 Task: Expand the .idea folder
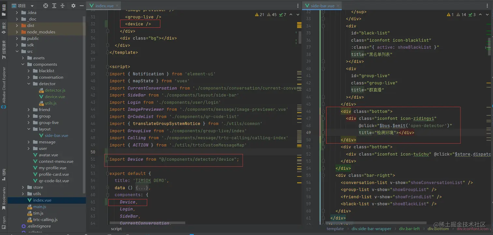pos(17,12)
